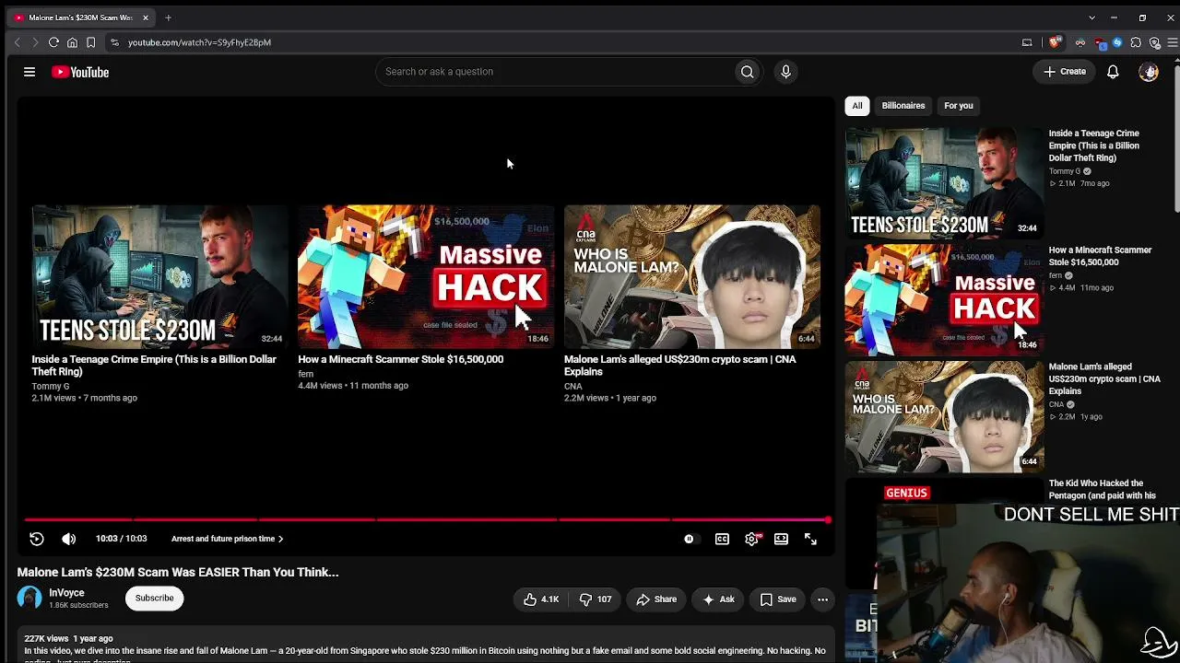Open sidebar 'The Kid Who Hacked the Pentagon' title
This screenshot has width=1180, height=663.
(1102, 490)
